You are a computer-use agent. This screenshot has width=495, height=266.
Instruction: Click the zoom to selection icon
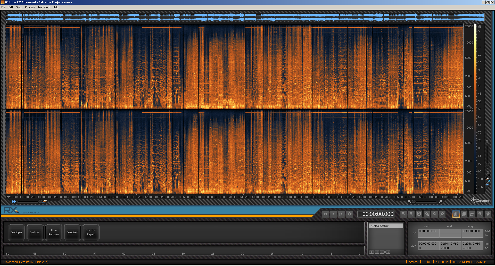427,214
